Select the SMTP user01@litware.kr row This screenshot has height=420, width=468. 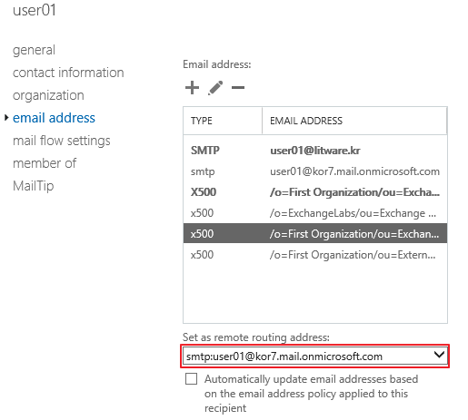click(315, 151)
